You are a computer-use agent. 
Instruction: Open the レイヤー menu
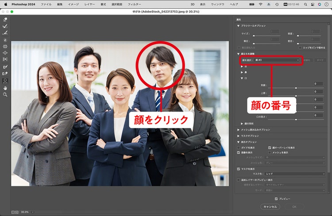tap(90, 4)
